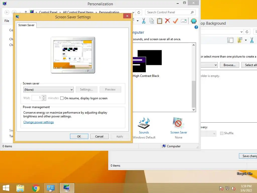Decrease the Wait minutes spinner
257x193 pixels.
(x=44, y=99)
